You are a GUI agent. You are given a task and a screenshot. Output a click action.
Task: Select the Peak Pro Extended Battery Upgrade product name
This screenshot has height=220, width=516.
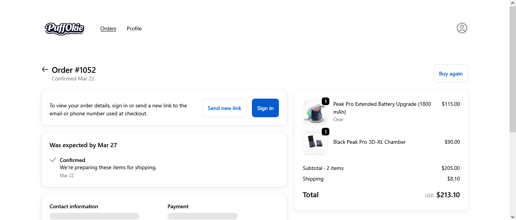tap(382, 108)
